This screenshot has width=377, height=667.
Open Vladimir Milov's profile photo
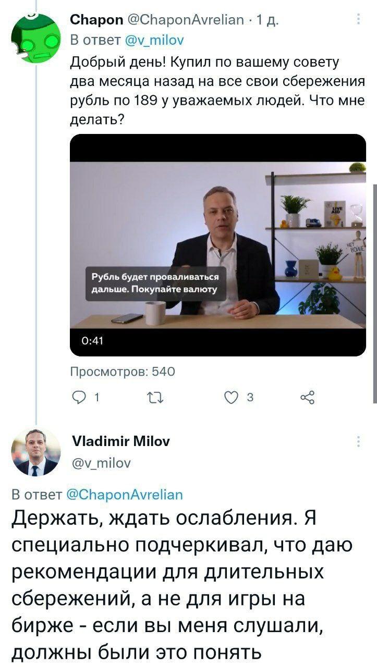click(36, 452)
